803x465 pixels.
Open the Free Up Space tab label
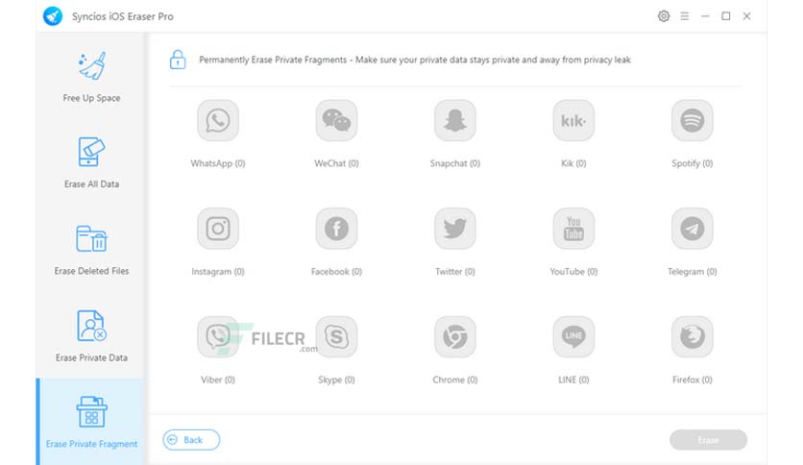(91, 98)
